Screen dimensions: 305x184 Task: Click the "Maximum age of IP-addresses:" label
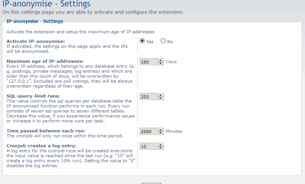pos(45,61)
